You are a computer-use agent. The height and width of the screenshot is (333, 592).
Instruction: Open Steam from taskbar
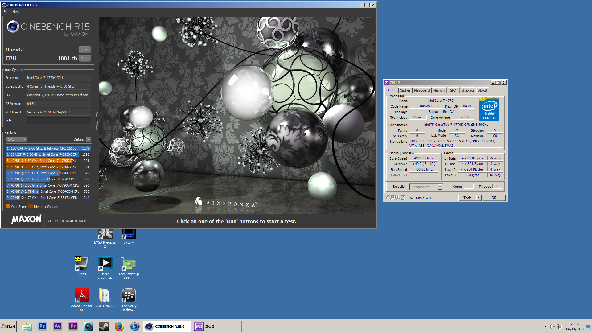click(x=104, y=326)
